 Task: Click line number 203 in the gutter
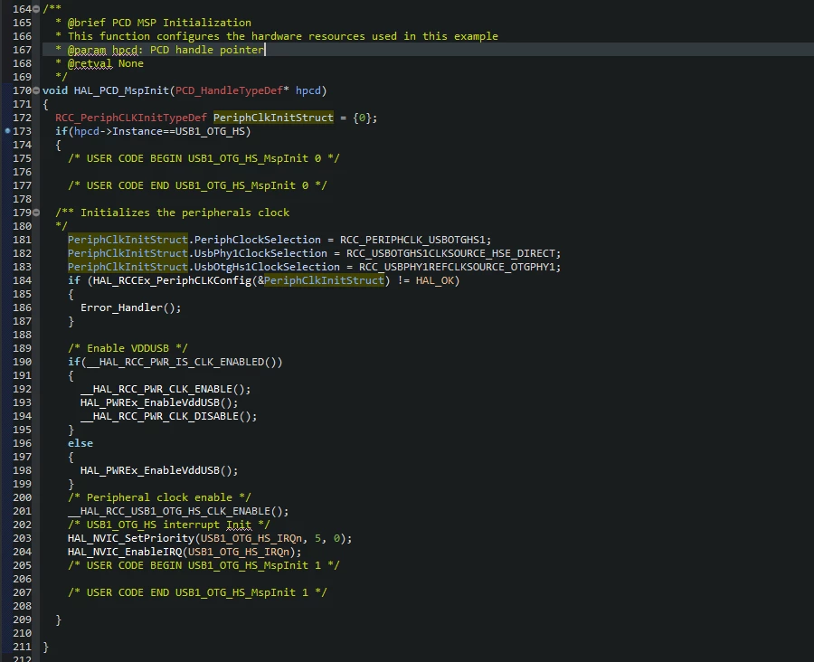(23, 538)
